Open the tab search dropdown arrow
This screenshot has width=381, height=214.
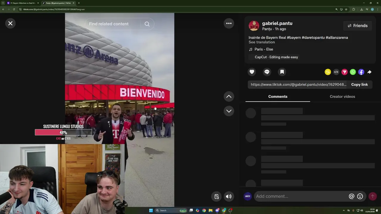[x=3, y=3]
